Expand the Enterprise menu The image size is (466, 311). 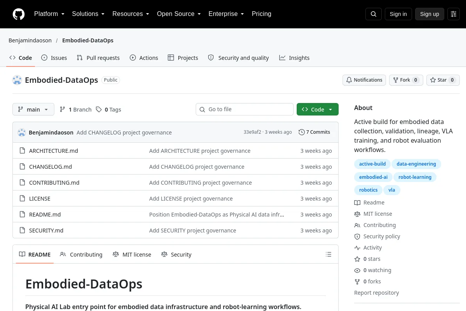click(226, 14)
